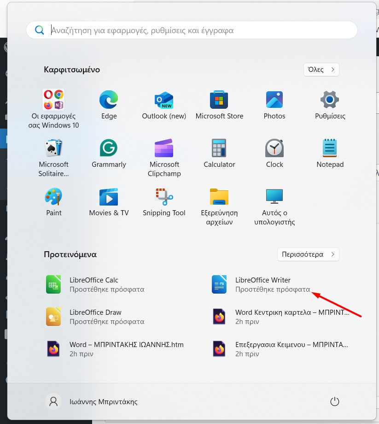This screenshot has height=424, width=379.
Task: Open LibreOffice Writer recommended entry
Action: pyautogui.click(x=274, y=284)
